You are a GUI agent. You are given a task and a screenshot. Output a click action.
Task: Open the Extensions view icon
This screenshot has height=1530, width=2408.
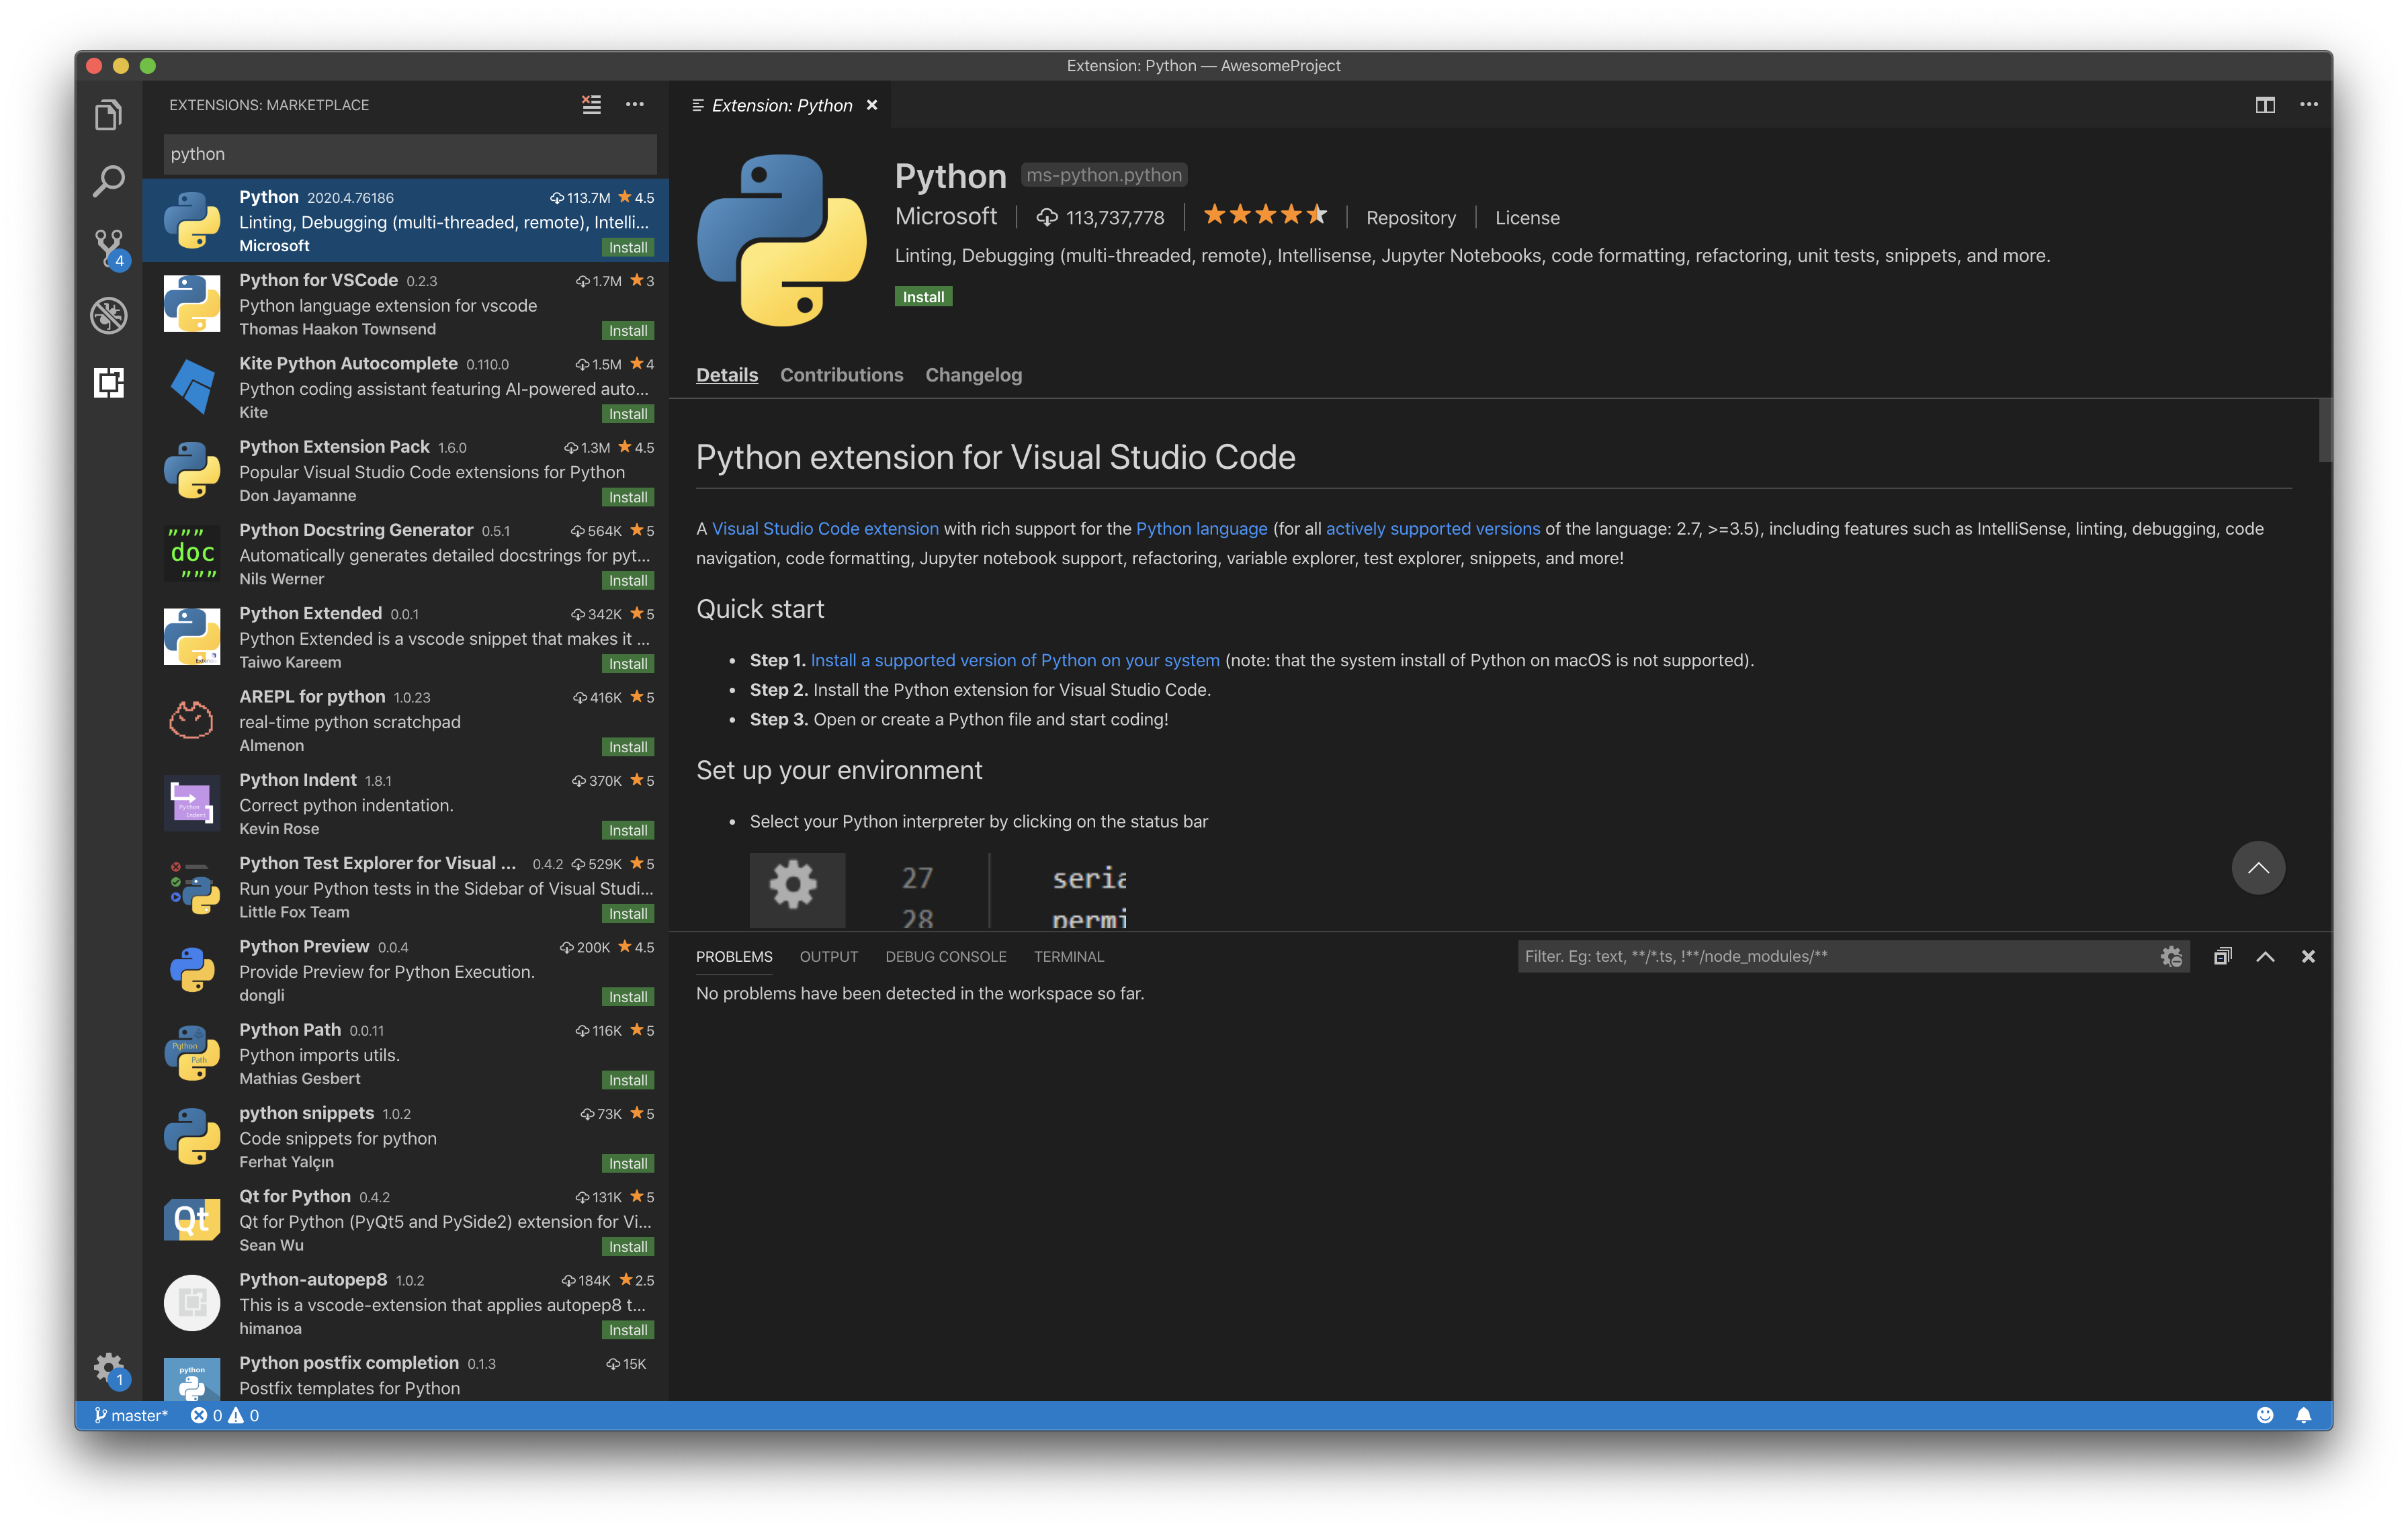pos(108,381)
